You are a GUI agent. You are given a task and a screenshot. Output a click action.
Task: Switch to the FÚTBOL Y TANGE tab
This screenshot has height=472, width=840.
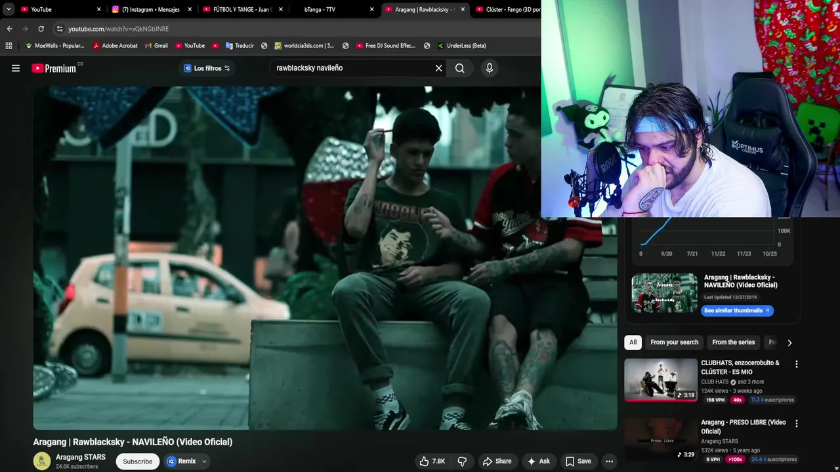click(242, 9)
